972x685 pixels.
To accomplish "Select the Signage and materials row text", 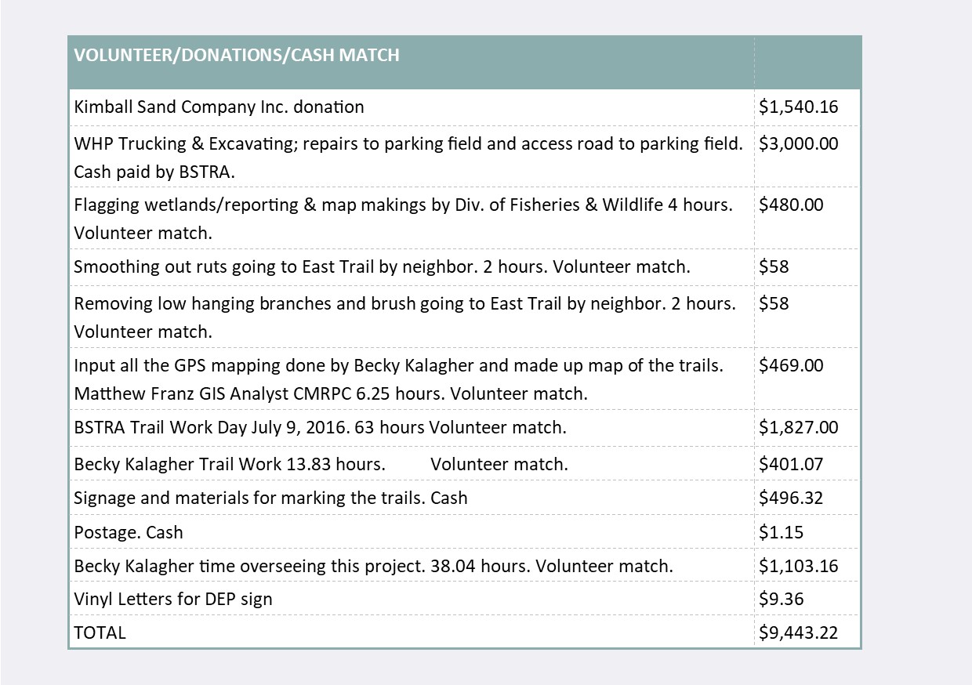I will coord(270,498).
